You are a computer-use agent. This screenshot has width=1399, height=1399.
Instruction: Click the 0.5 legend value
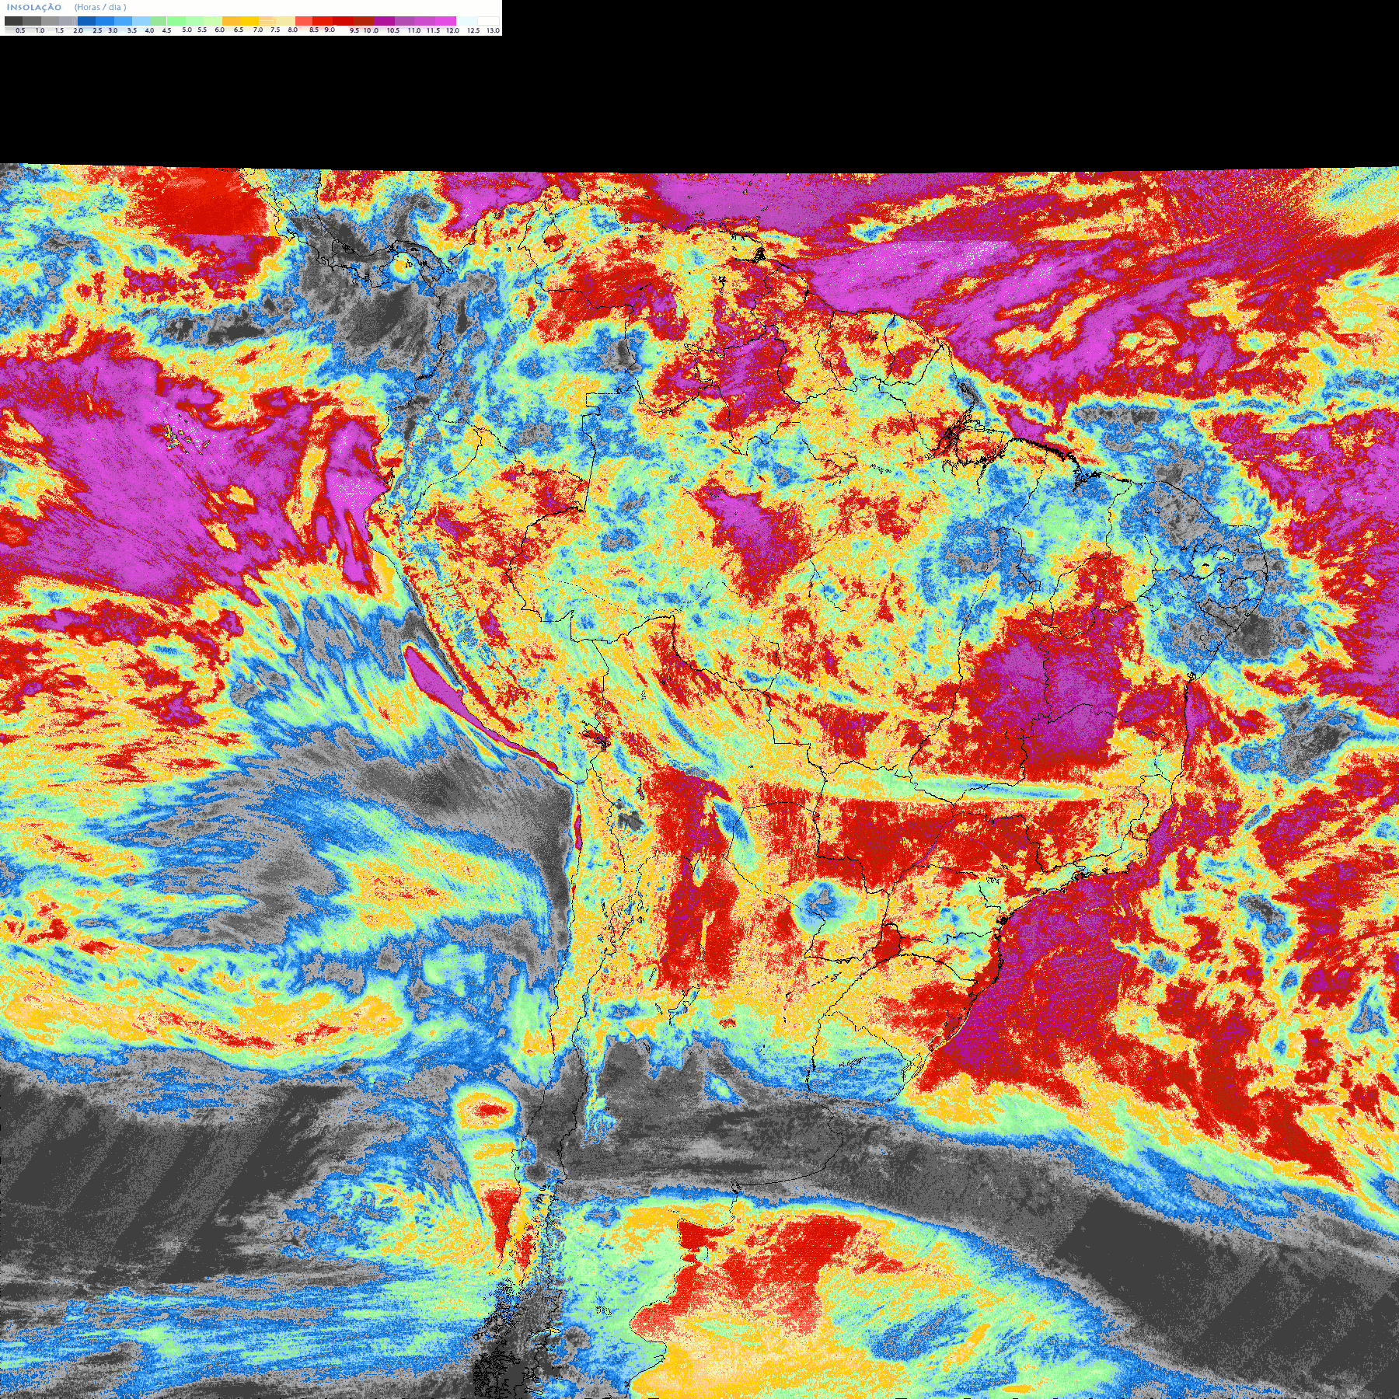pos(20,30)
